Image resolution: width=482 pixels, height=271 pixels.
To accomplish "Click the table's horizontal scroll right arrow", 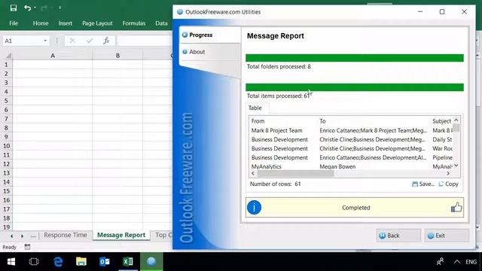I will 448,174.
